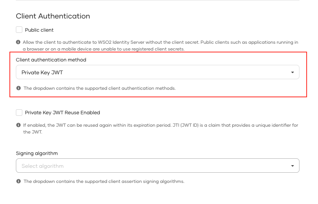Click info icon under Client authentication method dropdown

[x=18, y=88]
